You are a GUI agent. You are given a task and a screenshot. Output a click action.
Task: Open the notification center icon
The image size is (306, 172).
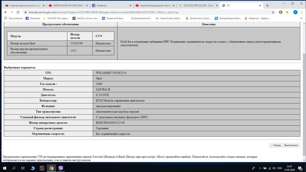pos(300,168)
